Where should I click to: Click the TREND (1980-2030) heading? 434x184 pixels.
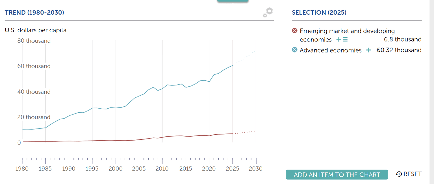coord(34,12)
